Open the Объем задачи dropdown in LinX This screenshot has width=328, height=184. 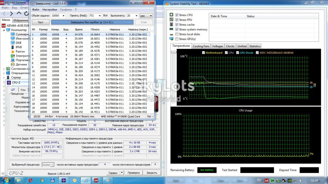(63, 16)
